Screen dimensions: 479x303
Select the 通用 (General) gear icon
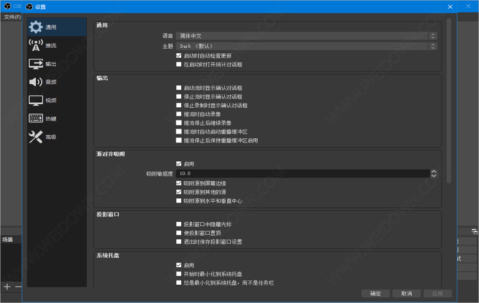tap(36, 27)
